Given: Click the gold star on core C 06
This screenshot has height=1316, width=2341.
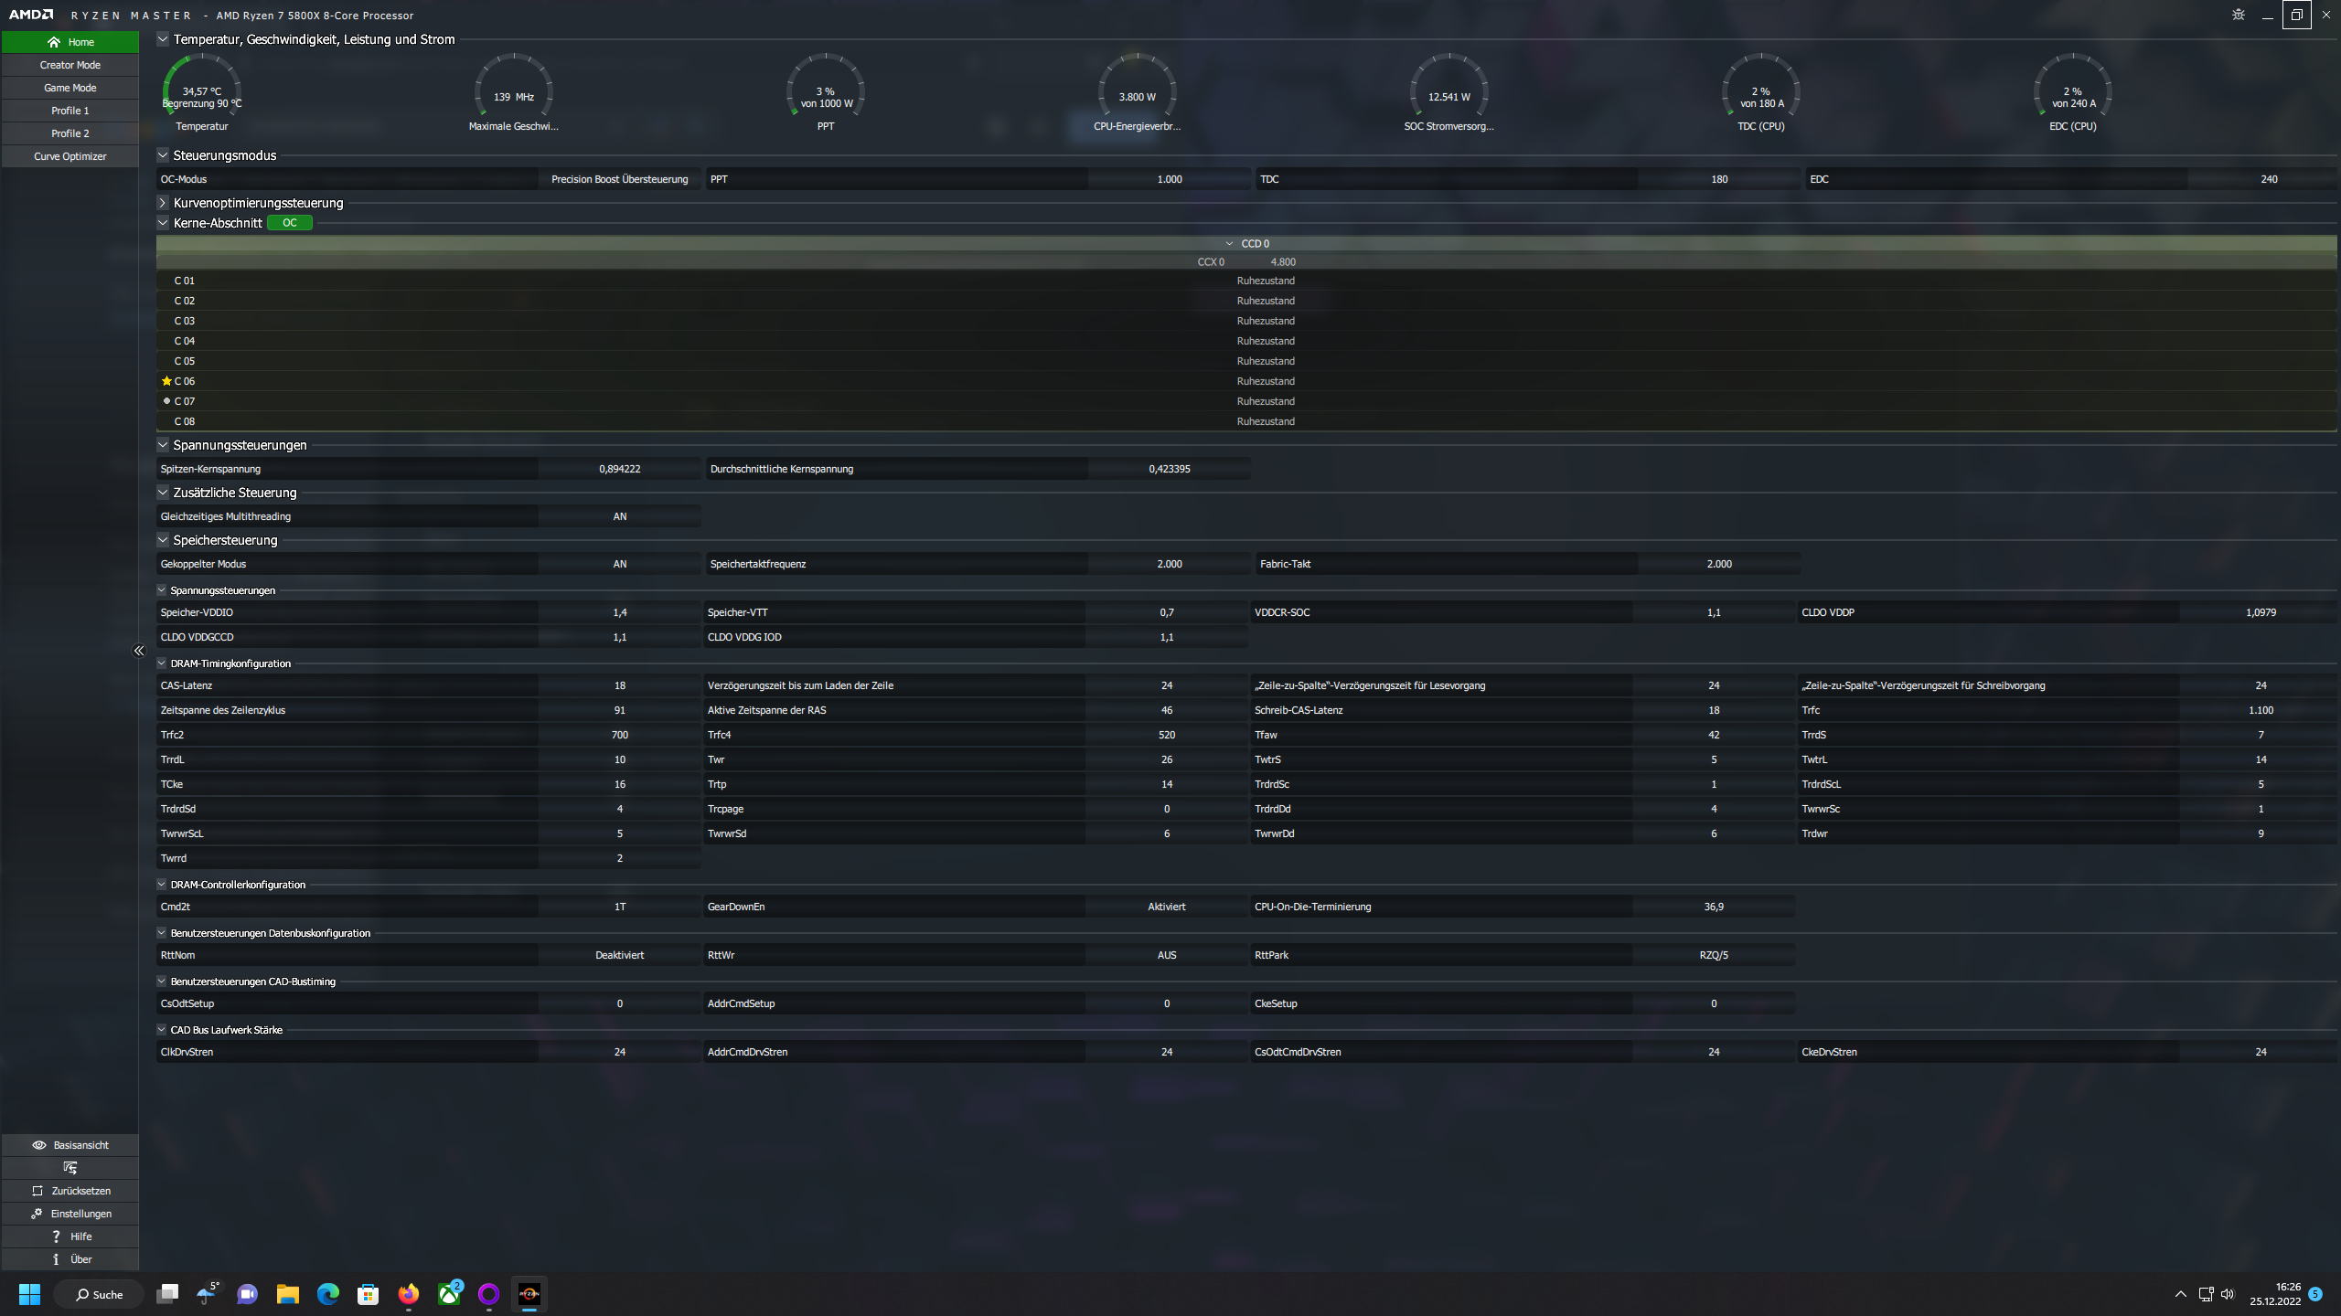Looking at the screenshot, I should click(166, 381).
